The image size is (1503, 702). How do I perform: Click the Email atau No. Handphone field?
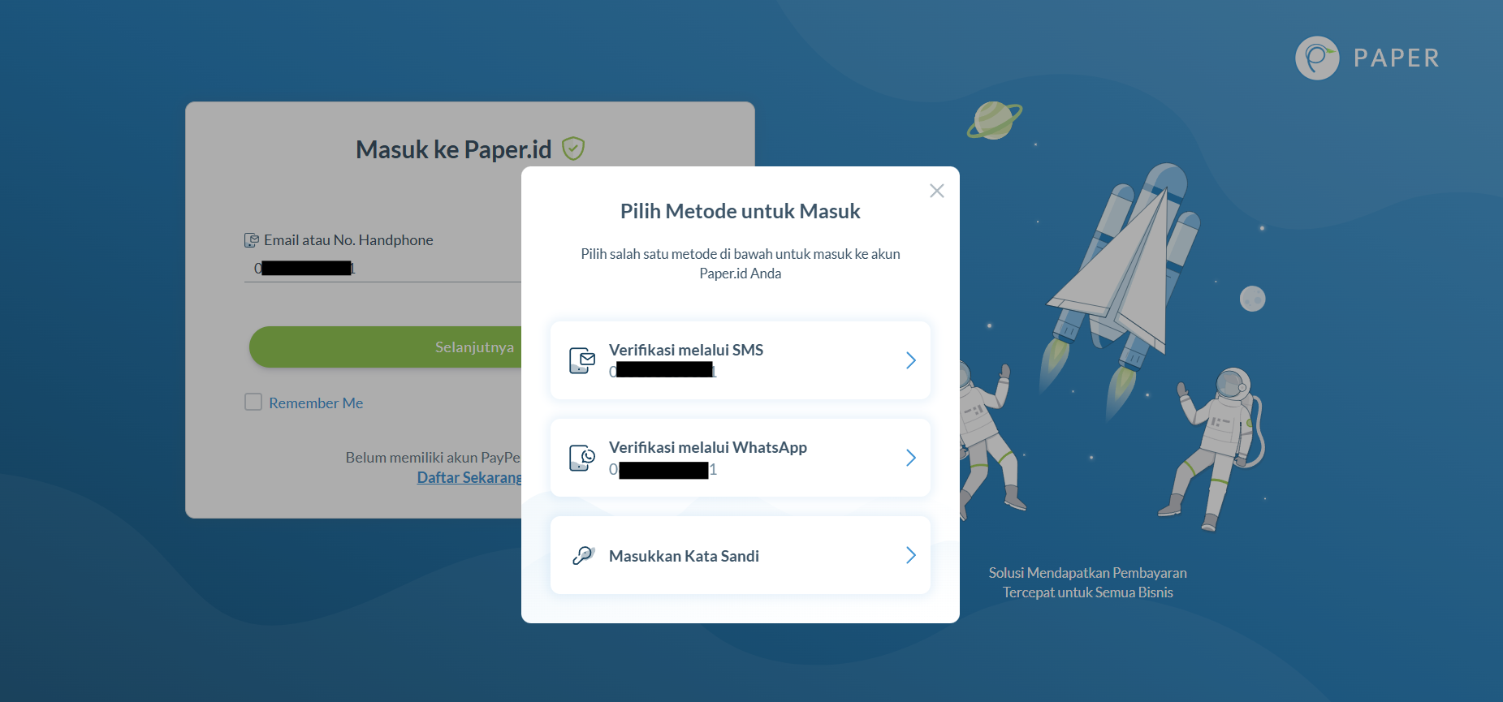pos(382,269)
